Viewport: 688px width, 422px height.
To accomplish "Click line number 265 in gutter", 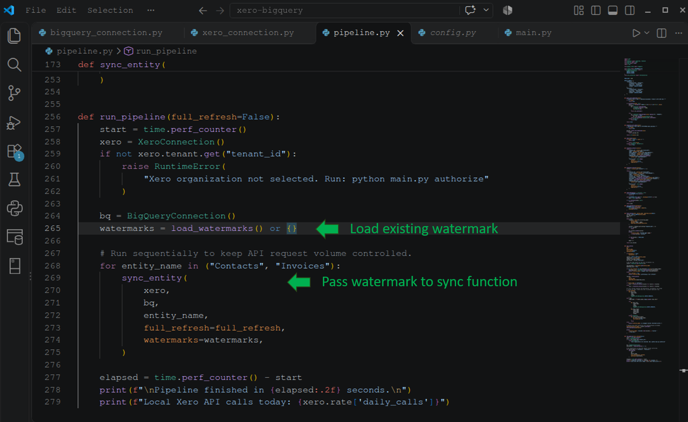I will [x=53, y=228].
